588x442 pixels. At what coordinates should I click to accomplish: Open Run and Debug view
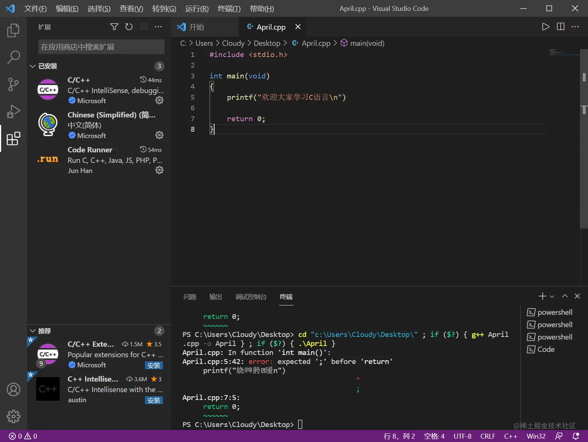click(13, 112)
